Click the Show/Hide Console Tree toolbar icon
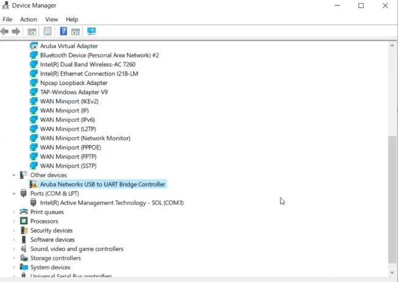 (32, 32)
